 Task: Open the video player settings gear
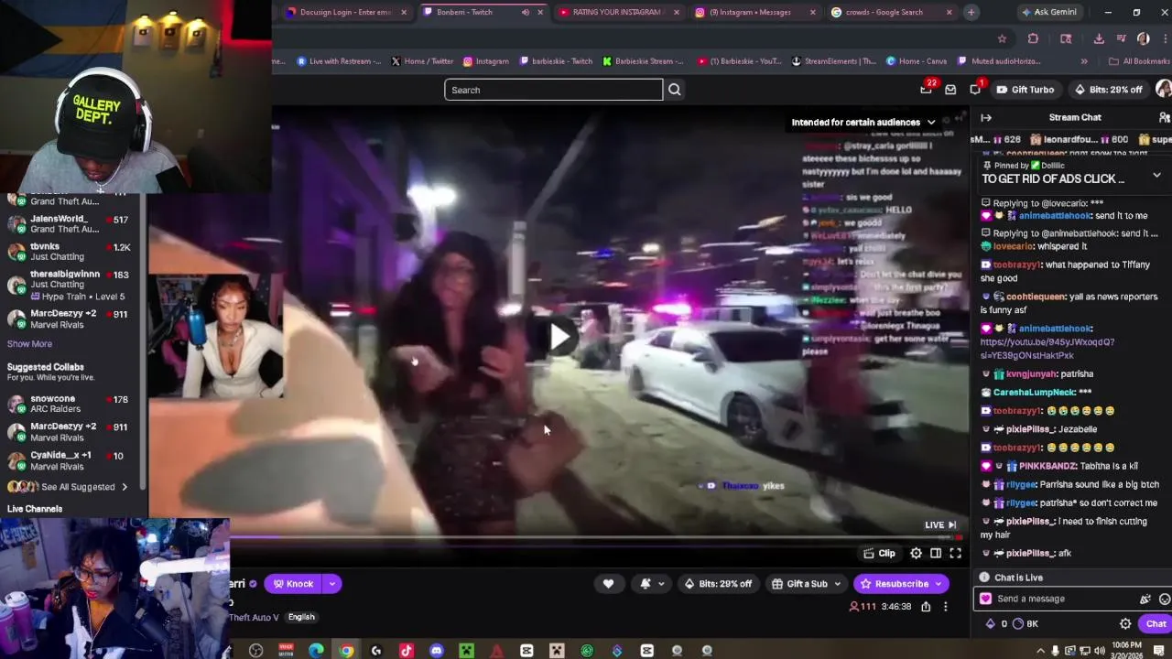click(x=916, y=553)
